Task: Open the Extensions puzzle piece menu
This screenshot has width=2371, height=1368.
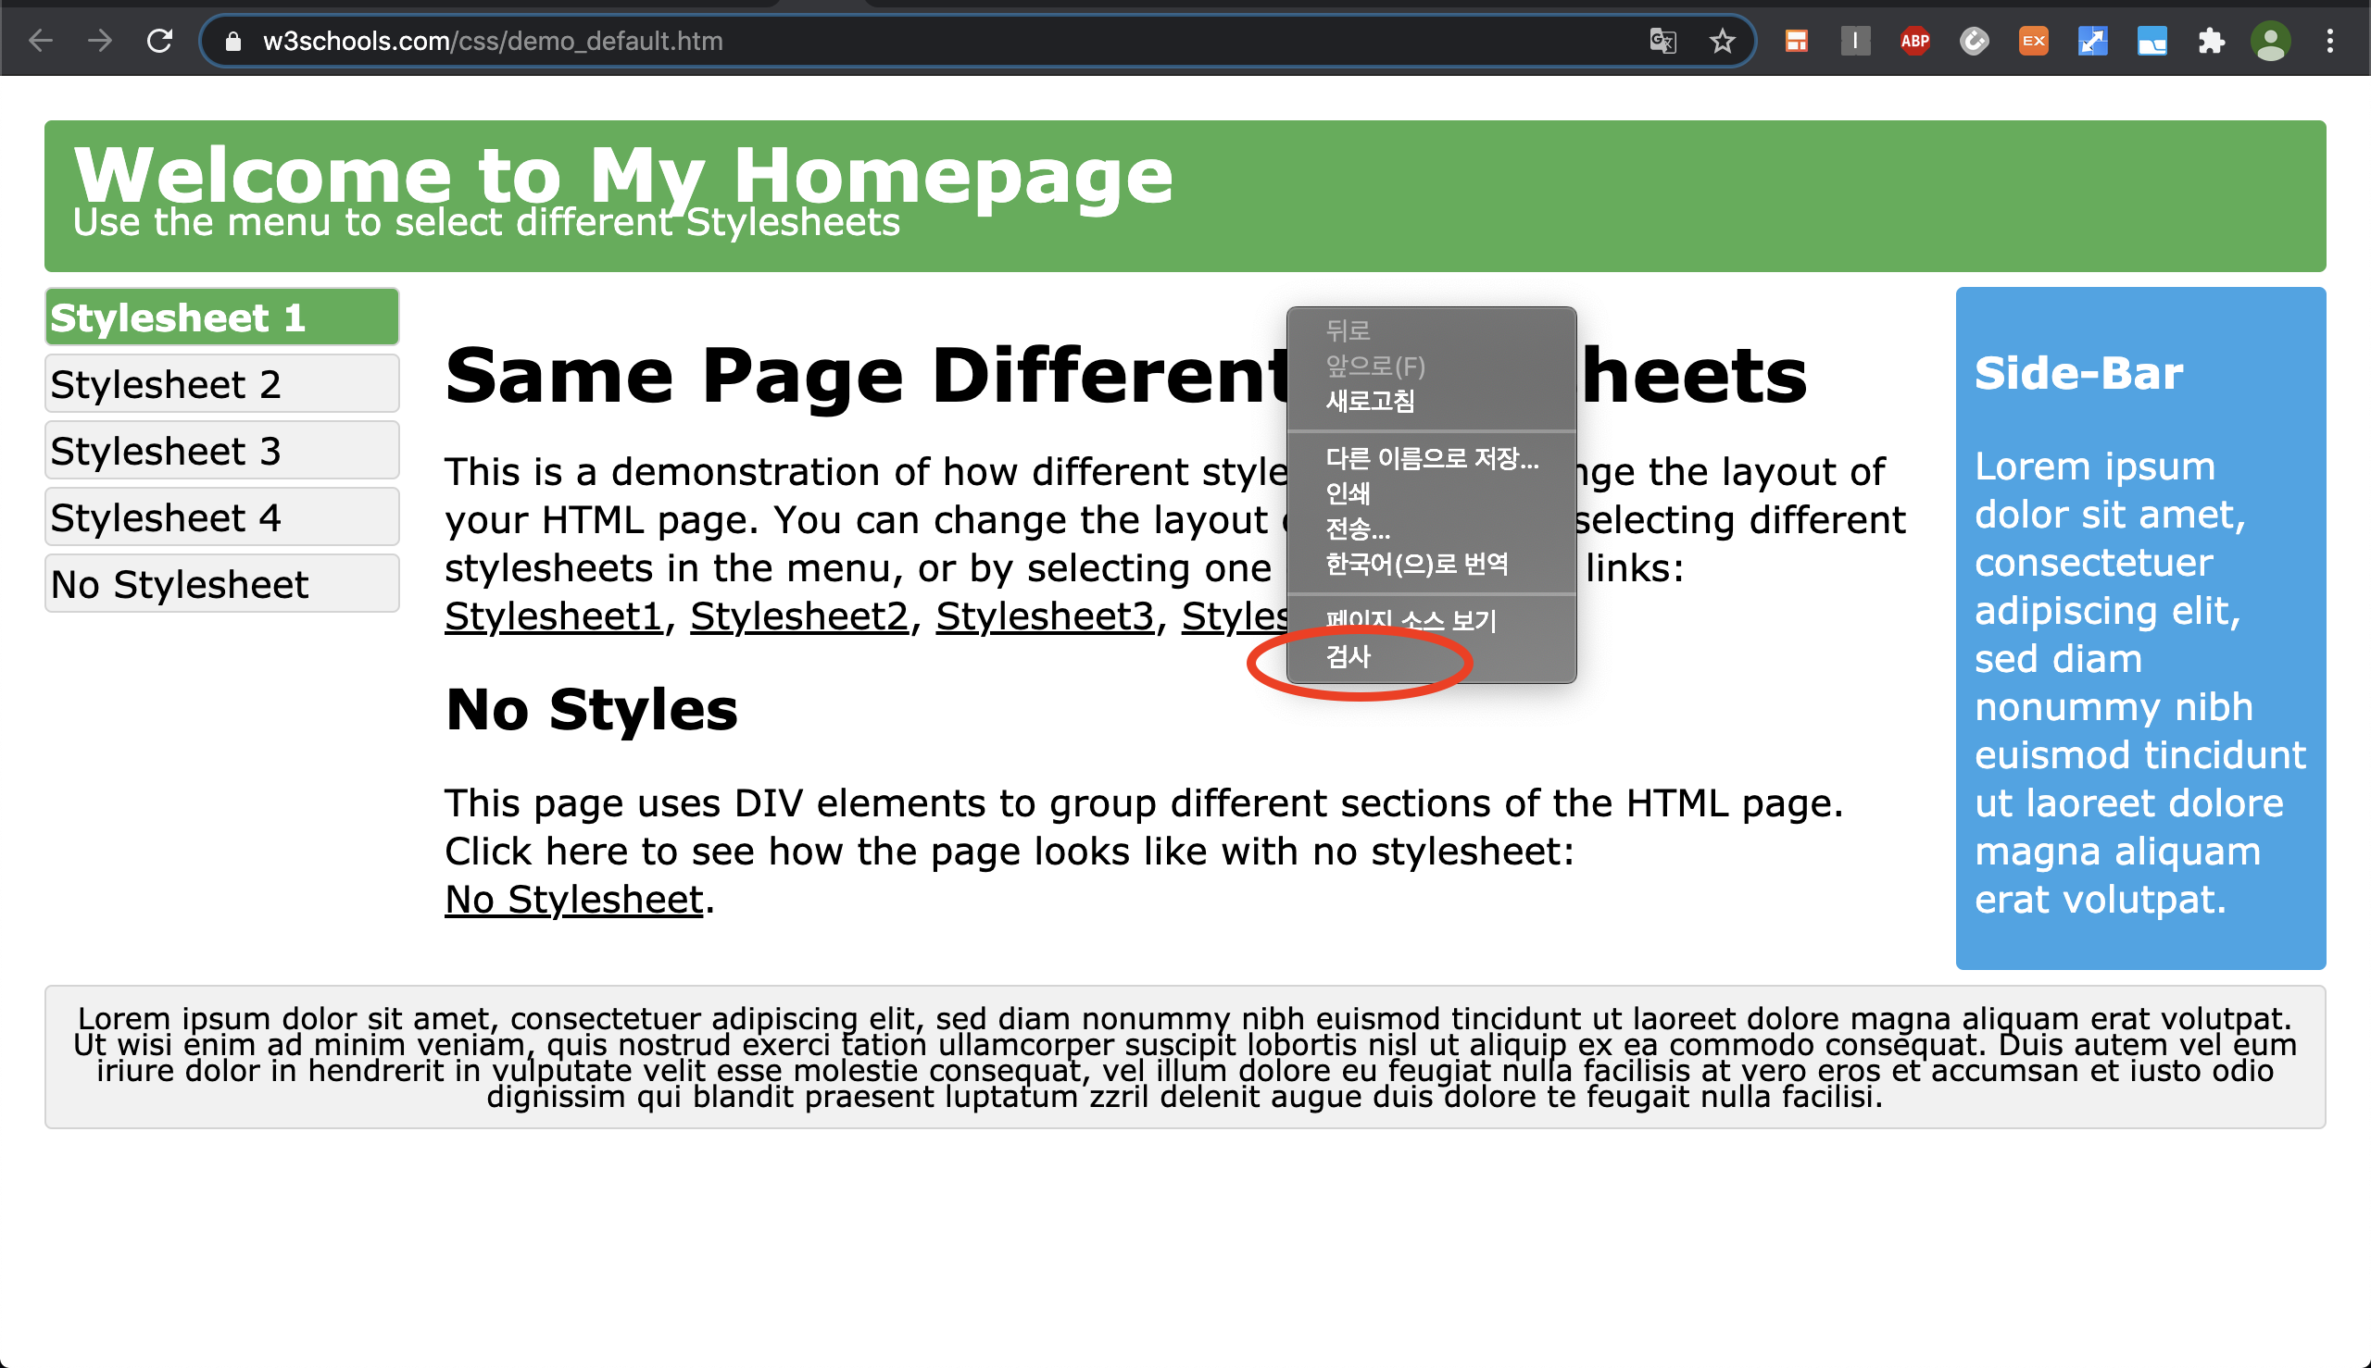Action: (x=2210, y=42)
